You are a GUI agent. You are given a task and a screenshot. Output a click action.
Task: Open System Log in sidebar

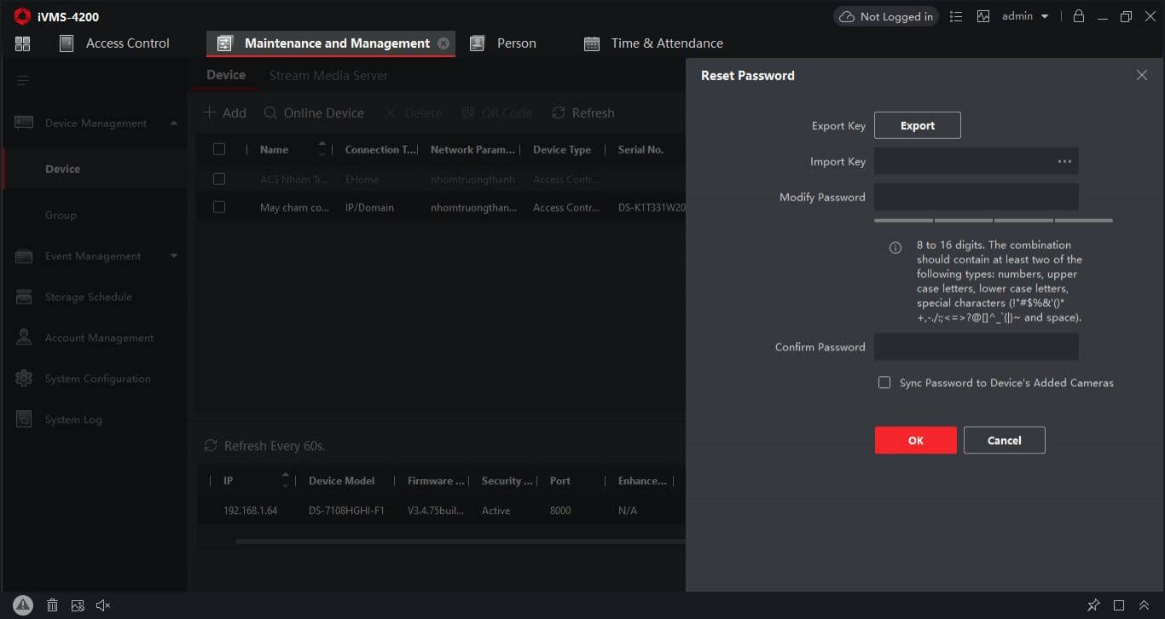(73, 419)
